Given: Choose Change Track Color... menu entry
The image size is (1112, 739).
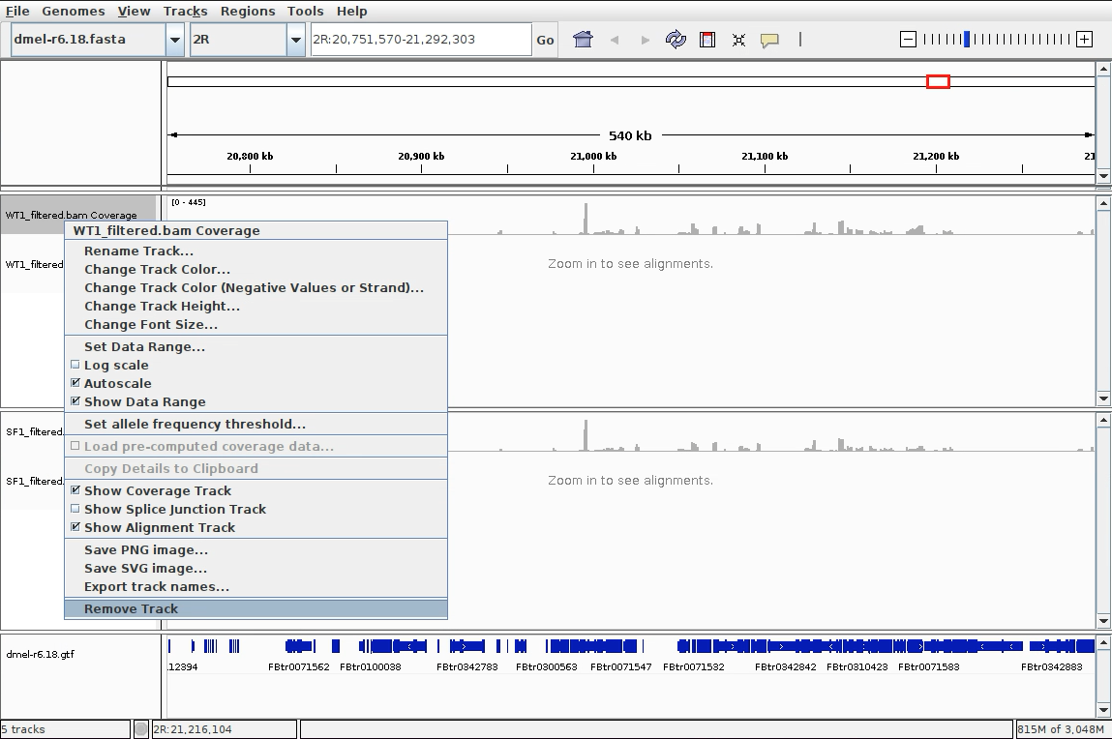Looking at the screenshot, I should (157, 269).
